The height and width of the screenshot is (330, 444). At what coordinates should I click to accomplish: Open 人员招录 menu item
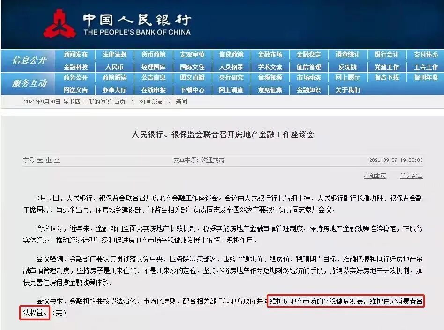pyautogui.click(x=231, y=67)
